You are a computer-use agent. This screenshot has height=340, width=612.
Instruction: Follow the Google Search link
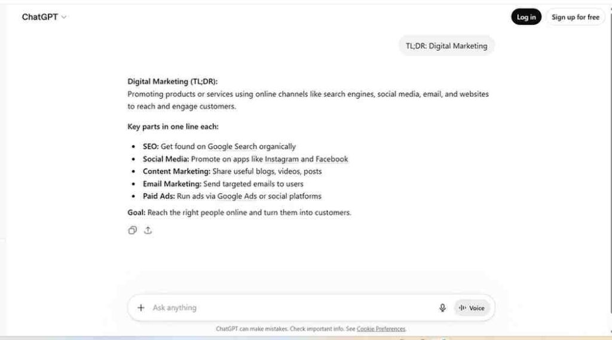click(232, 146)
